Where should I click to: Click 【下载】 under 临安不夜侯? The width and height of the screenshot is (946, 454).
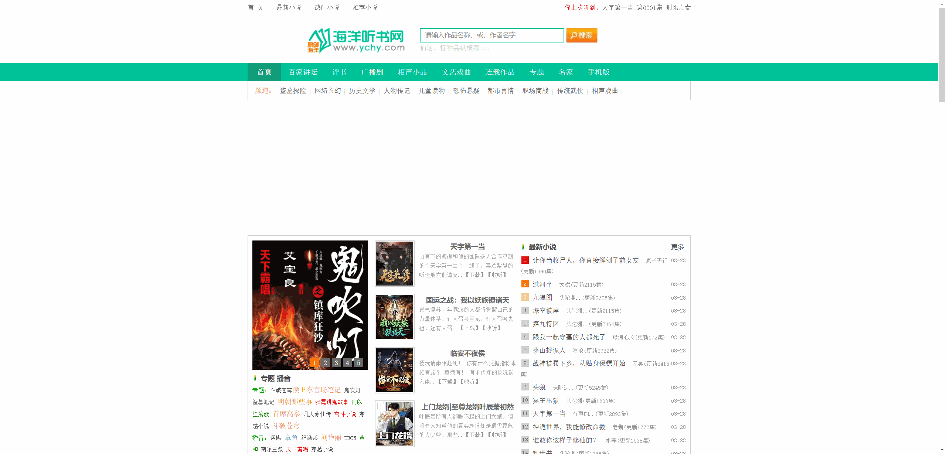(x=447, y=382)
